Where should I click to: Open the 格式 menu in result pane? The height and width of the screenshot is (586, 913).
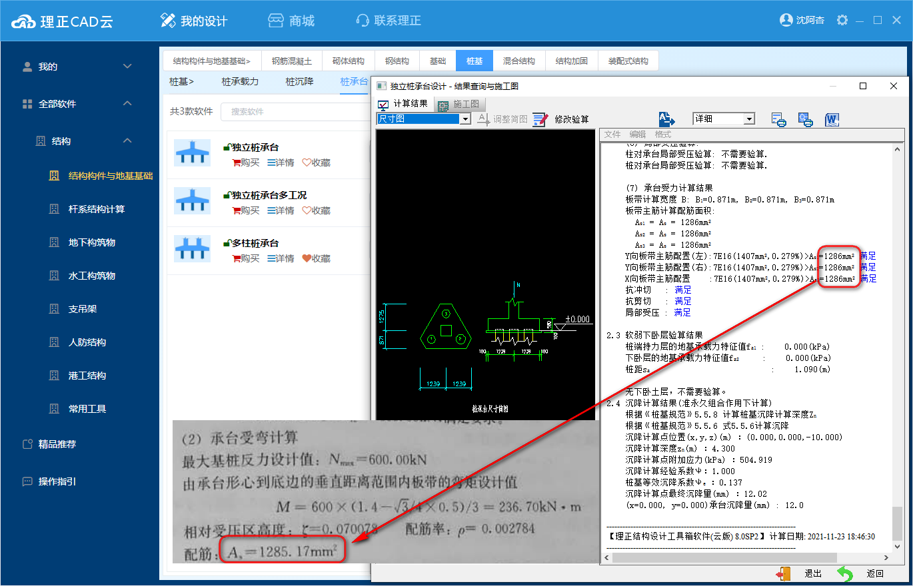pyautogui.click(x=663, y=135)
